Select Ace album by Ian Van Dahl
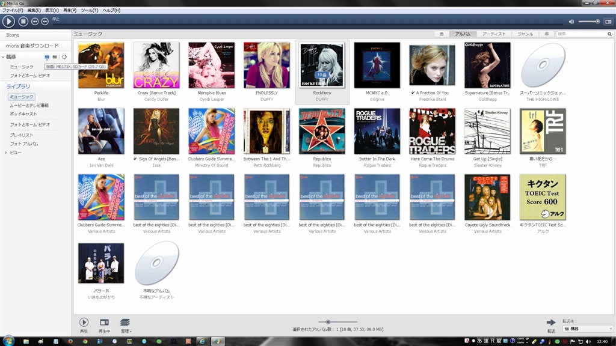 coord(101,131)
